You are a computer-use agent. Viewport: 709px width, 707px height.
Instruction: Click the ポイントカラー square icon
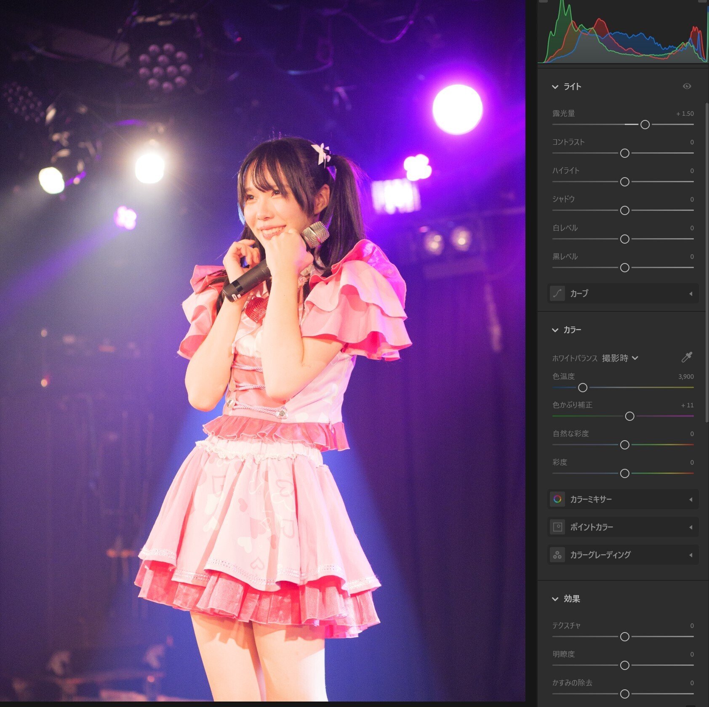pyautogui.click(x=557, y=527)
